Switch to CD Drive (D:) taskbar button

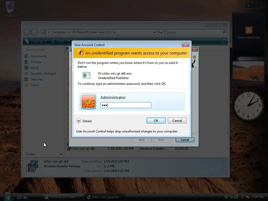click(x=63, y=197)
